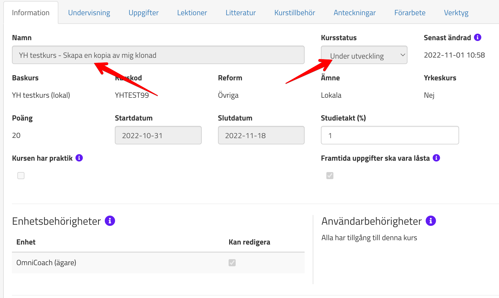This screenshot has width=499, height=298.
Task: Toggle the Kursen har praktik checkbox
Action: [21, 176]
